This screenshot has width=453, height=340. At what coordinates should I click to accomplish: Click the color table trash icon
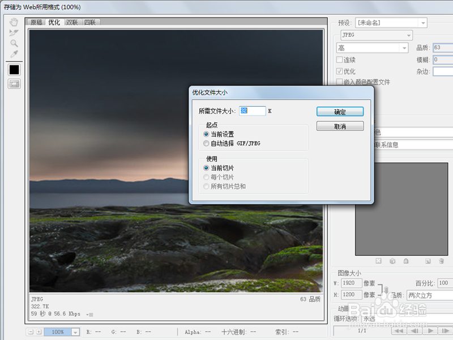coord(442,261)
